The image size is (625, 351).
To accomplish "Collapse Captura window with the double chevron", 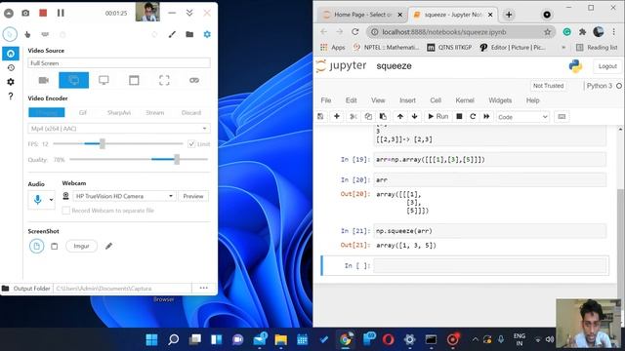I will pyautogui.click(x=189, y=13).
